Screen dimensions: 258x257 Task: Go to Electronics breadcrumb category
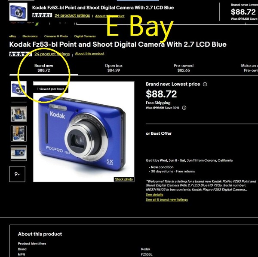click(30, 36)
